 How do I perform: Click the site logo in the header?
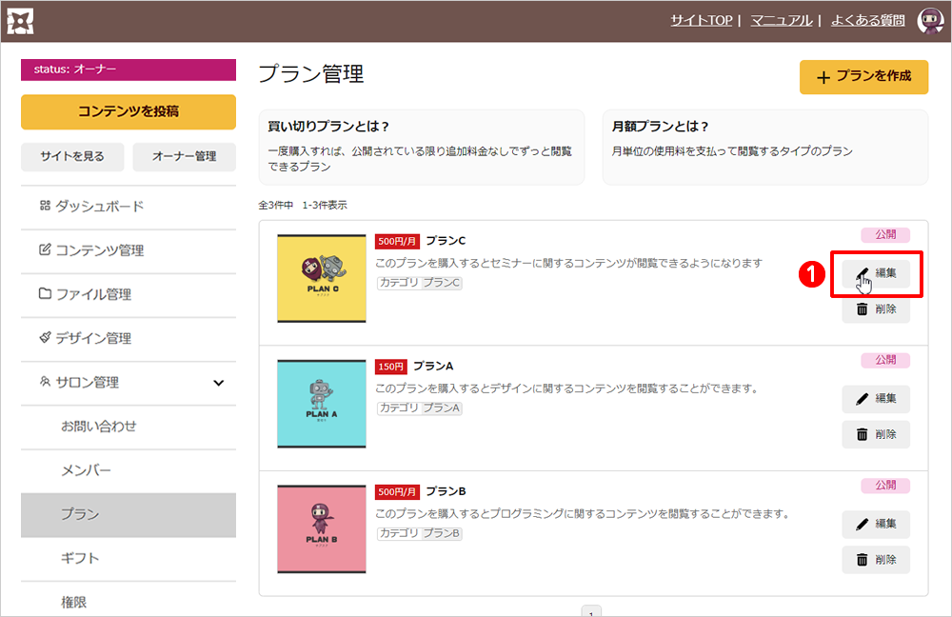pos(20,20)
